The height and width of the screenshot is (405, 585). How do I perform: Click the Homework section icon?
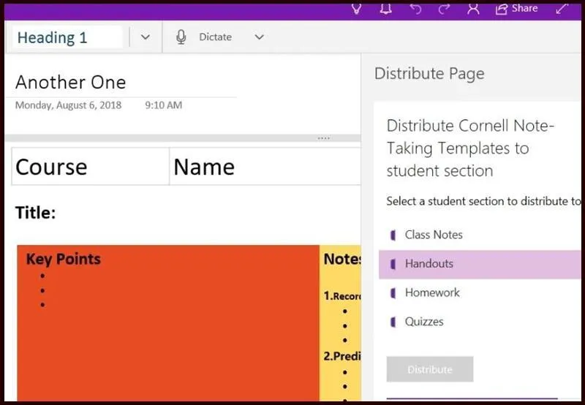point(393,293)
